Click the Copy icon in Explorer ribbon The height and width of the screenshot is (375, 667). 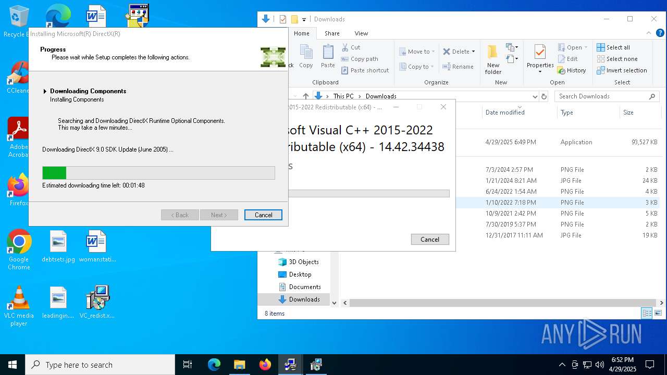click(306, 56)
